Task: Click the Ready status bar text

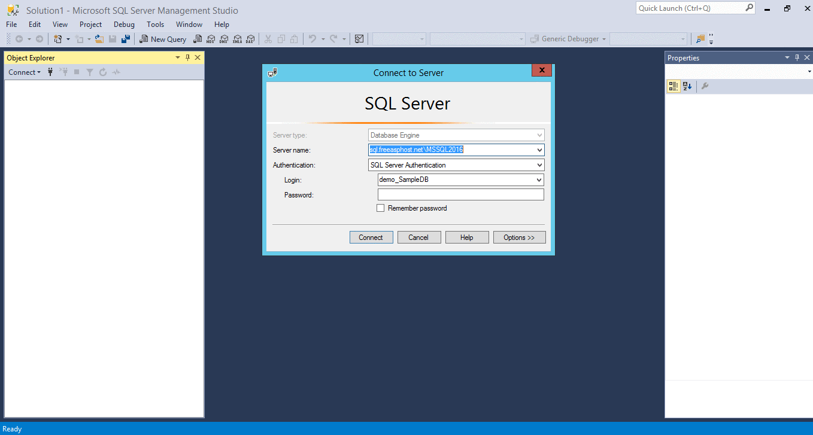Action: [x=12, y=428]
